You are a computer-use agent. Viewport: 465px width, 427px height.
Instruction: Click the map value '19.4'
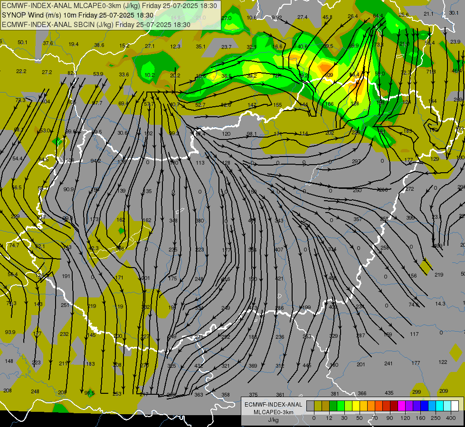point(74,44)
